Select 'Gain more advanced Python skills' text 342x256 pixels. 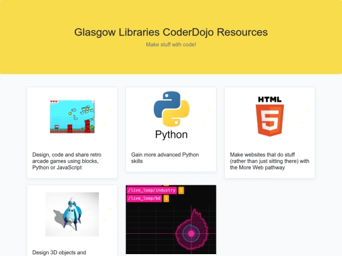(x=165, y=158)
